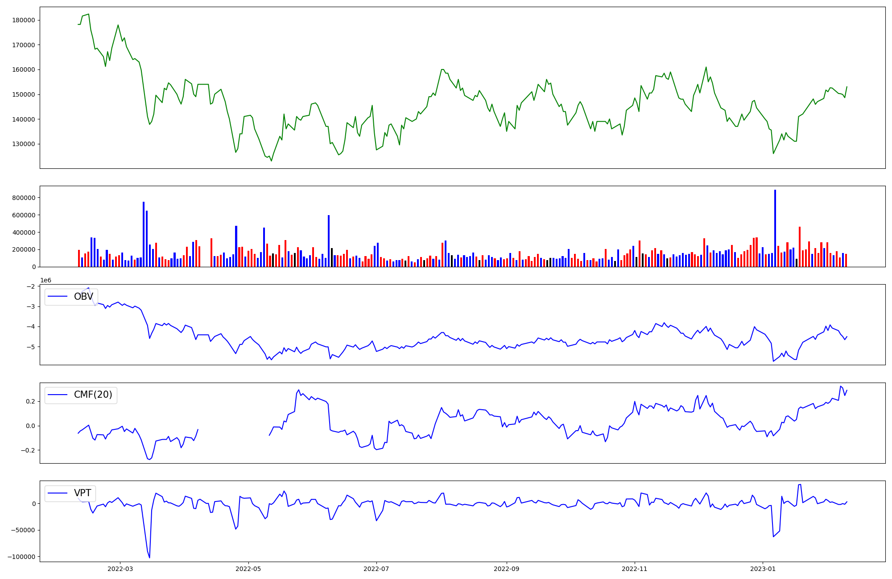Click the 0.2 tick label on CMF axis

(x=30, y=401)
